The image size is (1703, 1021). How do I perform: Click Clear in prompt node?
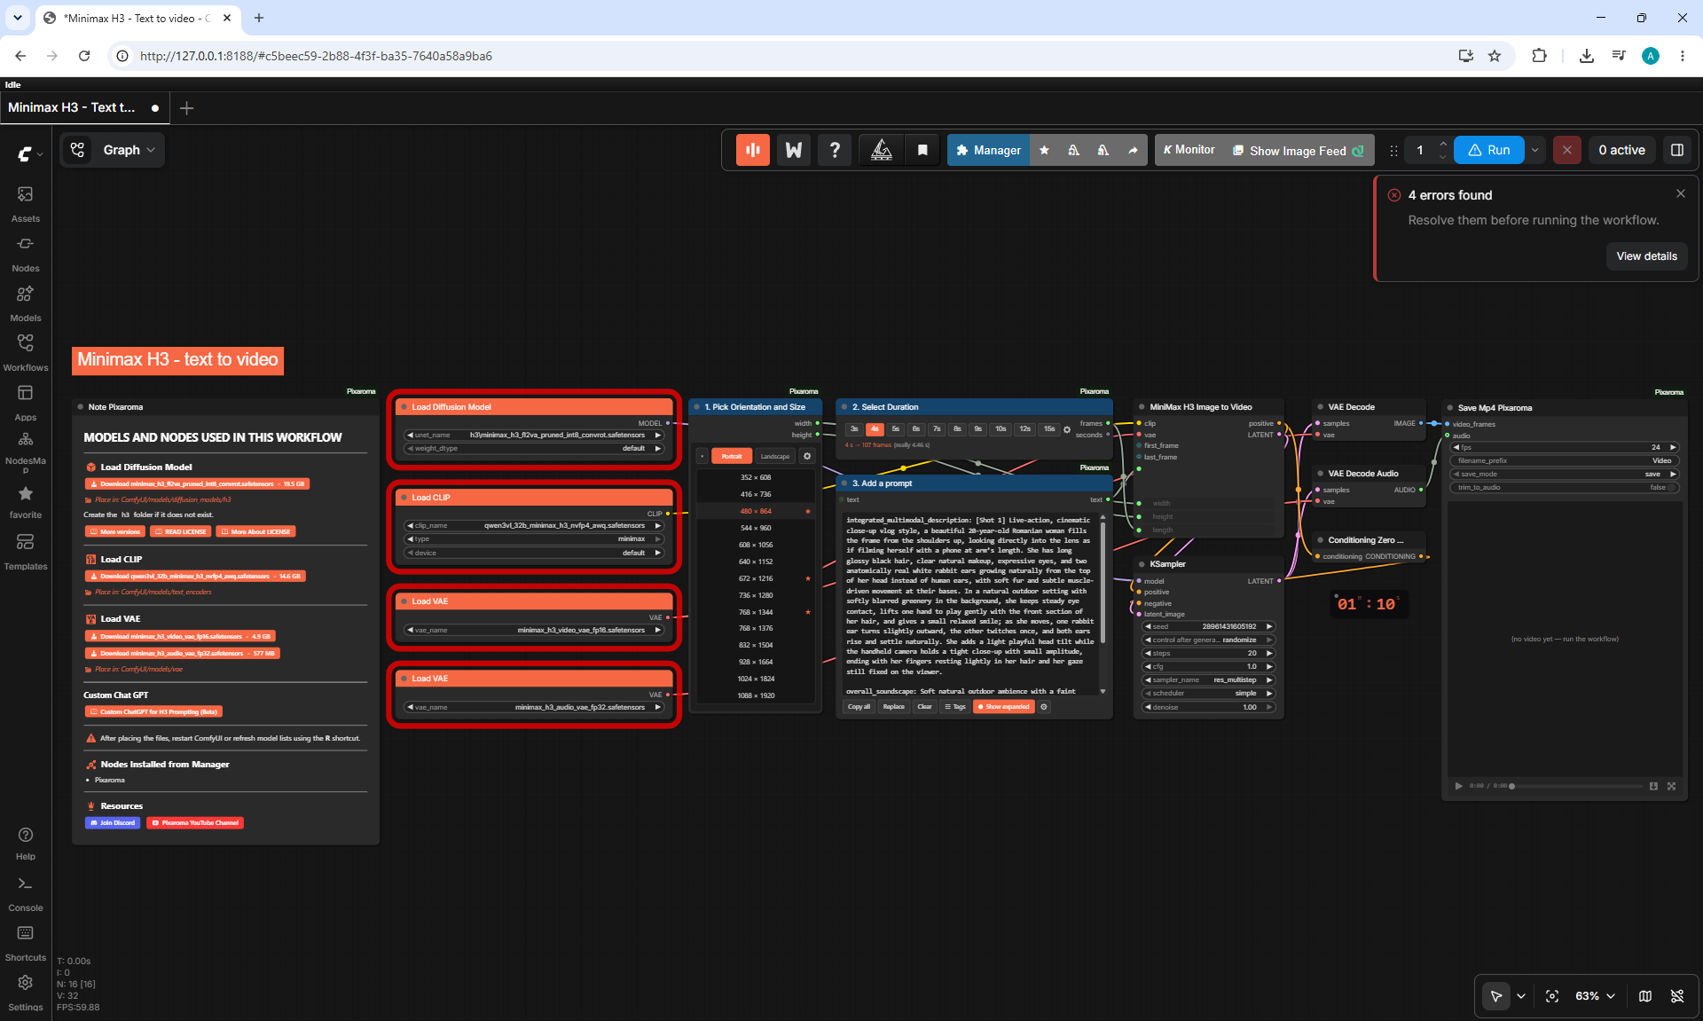(x=924, y=707)
